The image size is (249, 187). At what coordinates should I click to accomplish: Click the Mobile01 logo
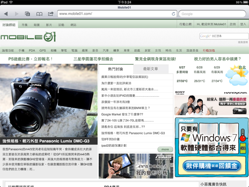28,37
